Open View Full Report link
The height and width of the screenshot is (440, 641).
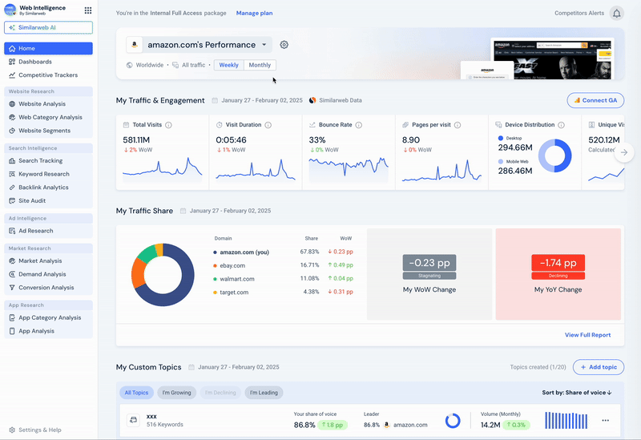(587, 335)
